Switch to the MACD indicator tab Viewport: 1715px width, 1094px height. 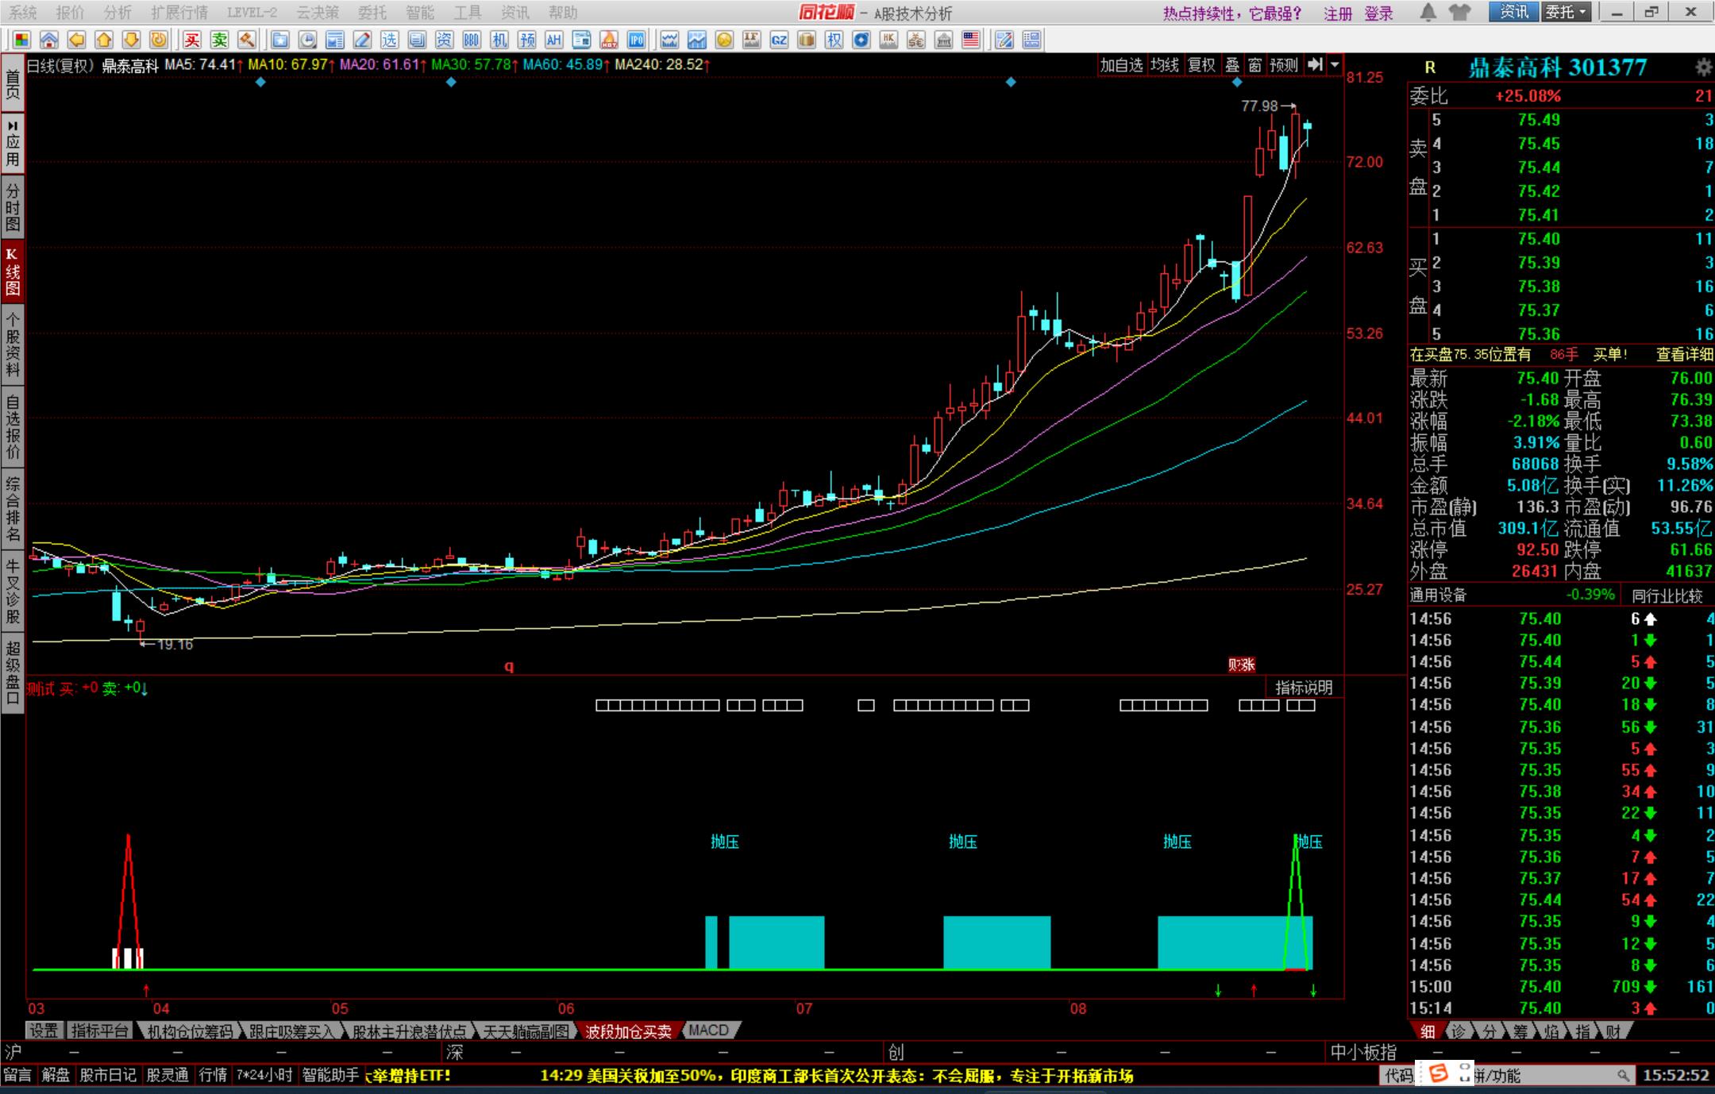pyautogui.click(x=709, y=1030)
